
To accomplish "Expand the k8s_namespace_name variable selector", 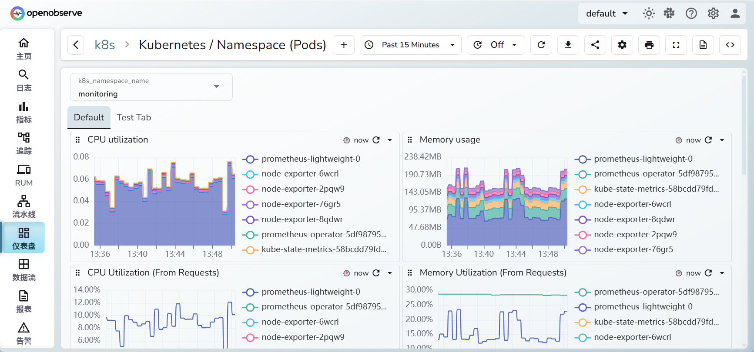I will pos(216,86).
